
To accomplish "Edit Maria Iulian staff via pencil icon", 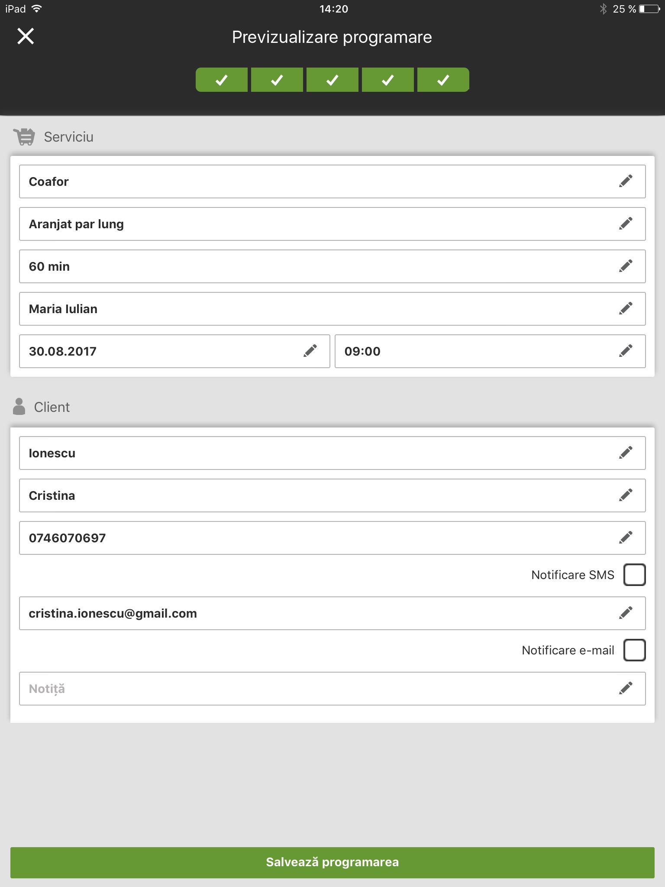I will (626, 308).
